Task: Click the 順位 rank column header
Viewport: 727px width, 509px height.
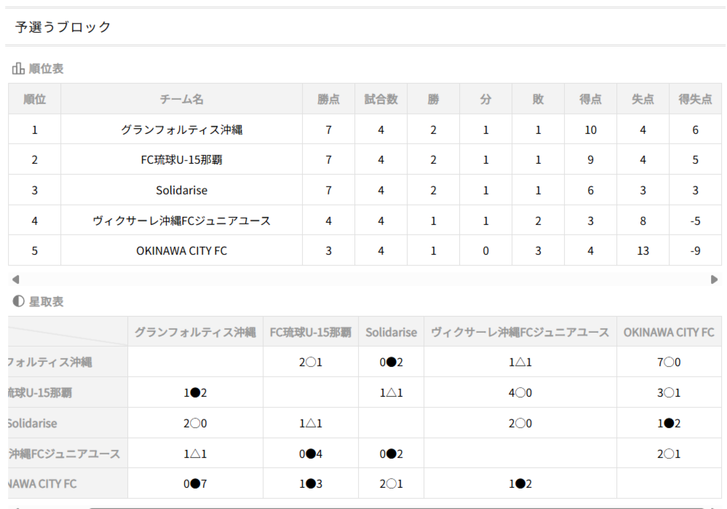Action: 34,99
